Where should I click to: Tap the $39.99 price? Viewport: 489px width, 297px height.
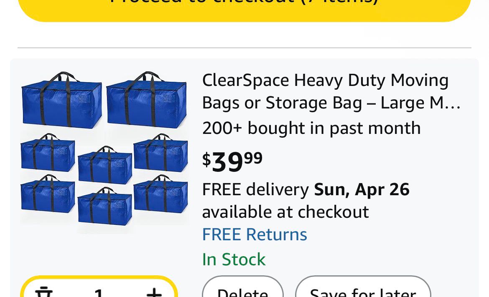(232, 161)
